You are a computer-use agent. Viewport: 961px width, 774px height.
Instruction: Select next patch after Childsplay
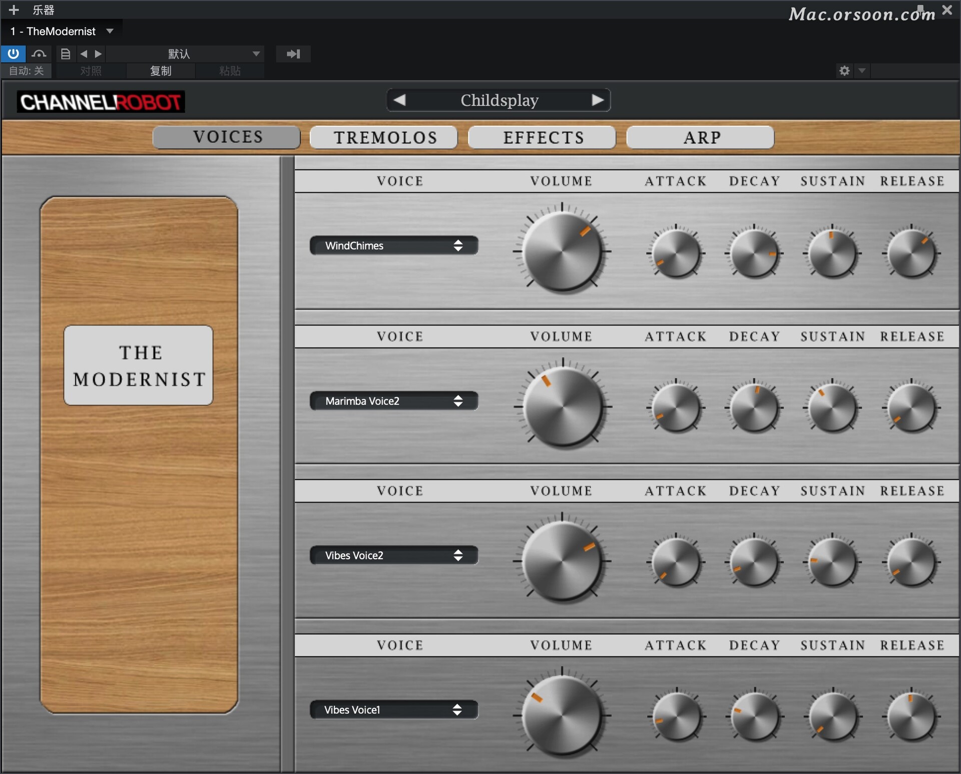coord(598,100)
